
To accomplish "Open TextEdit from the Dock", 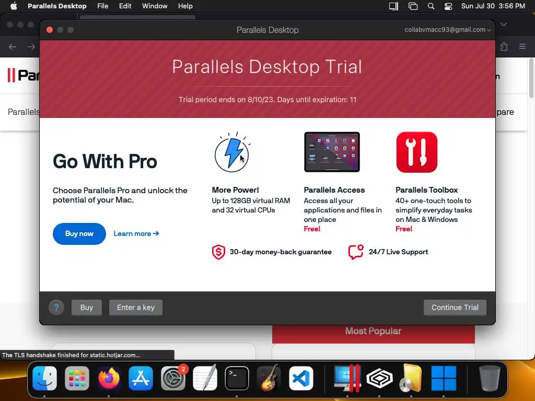I will tap(205, 378).
